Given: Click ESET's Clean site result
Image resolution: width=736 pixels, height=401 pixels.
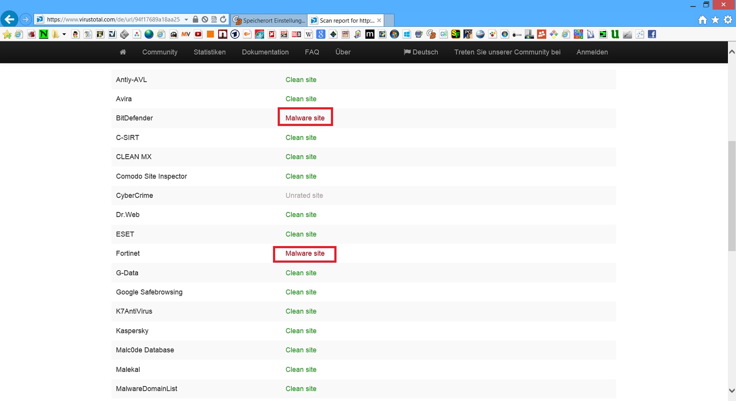Looking at the screenshot, I should click(301, 234).
